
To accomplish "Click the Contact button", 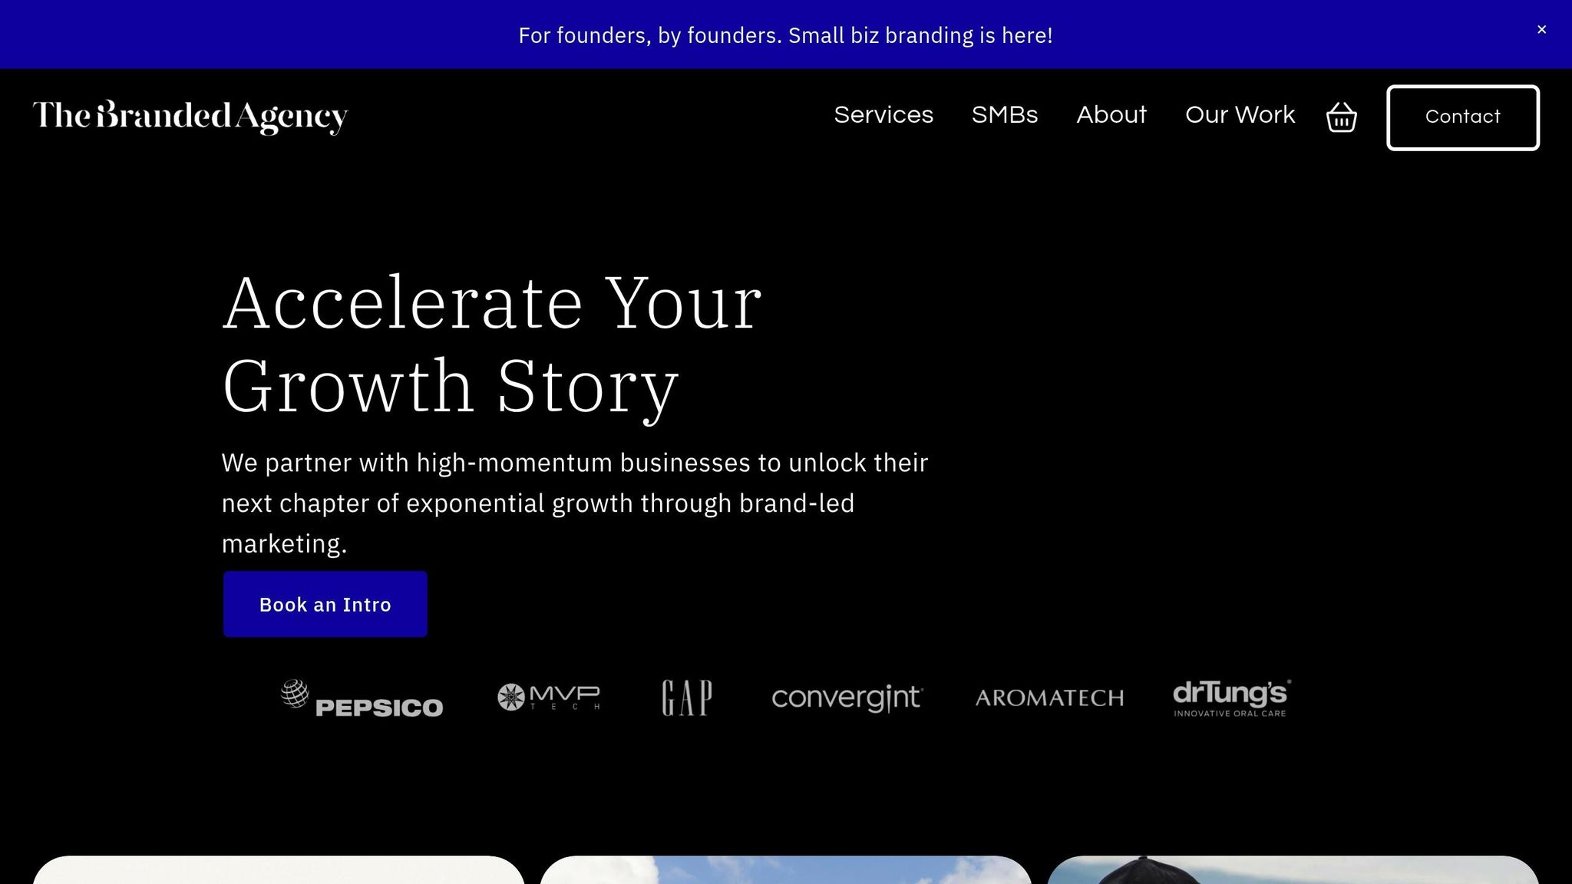I will coord(1461,117).
